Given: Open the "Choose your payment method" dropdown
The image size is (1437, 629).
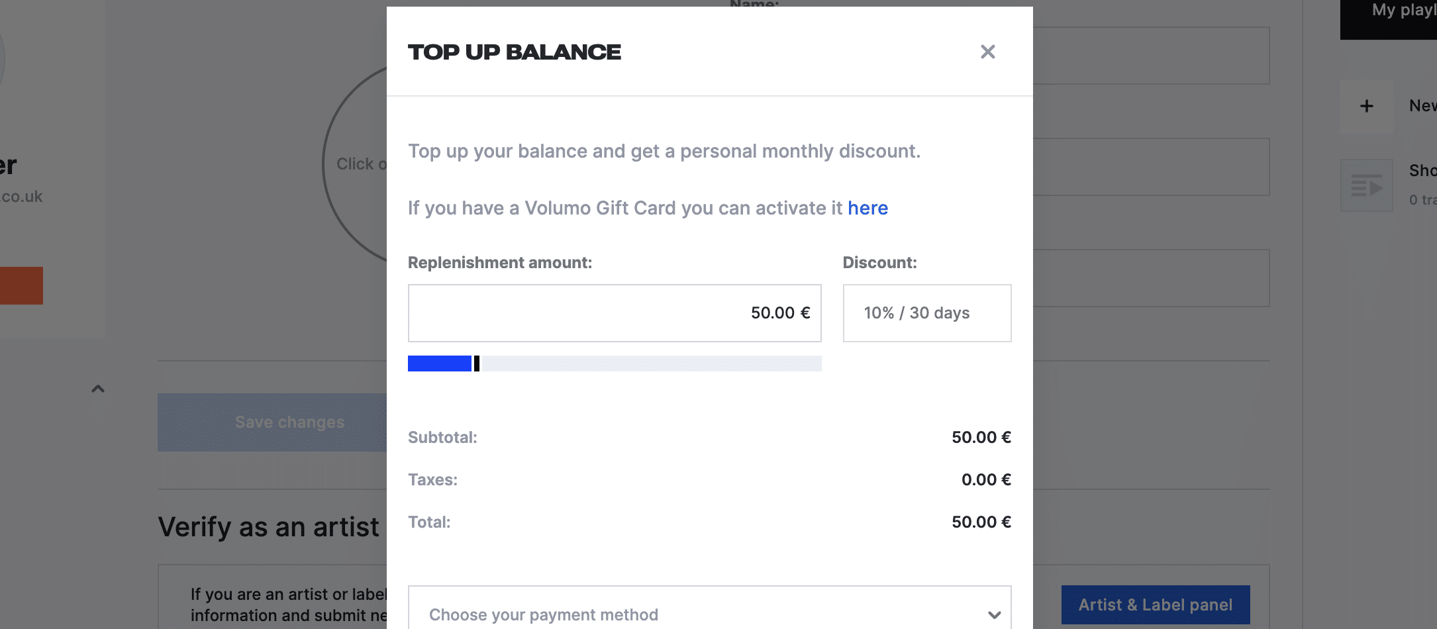Looking at the screenshot, I should (x=709, y=614).
